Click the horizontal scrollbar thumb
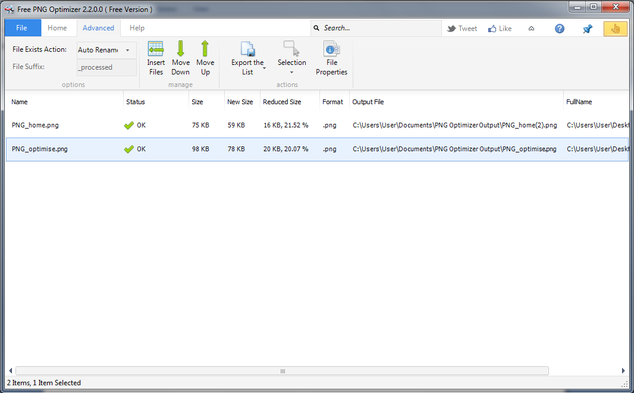 click(282, 371)
